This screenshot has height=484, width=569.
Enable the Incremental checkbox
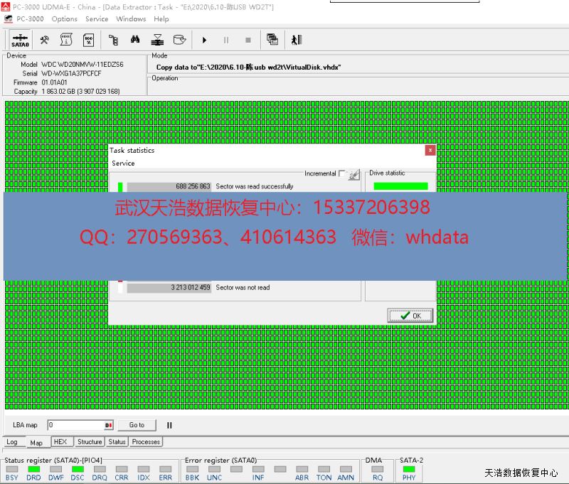click(x=342, y=174)
